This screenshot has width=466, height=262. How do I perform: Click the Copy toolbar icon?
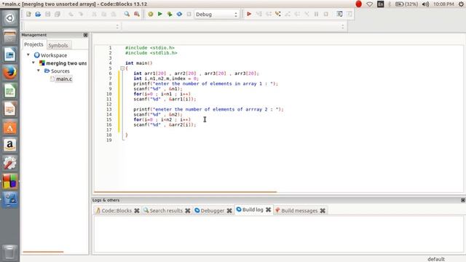103,14
